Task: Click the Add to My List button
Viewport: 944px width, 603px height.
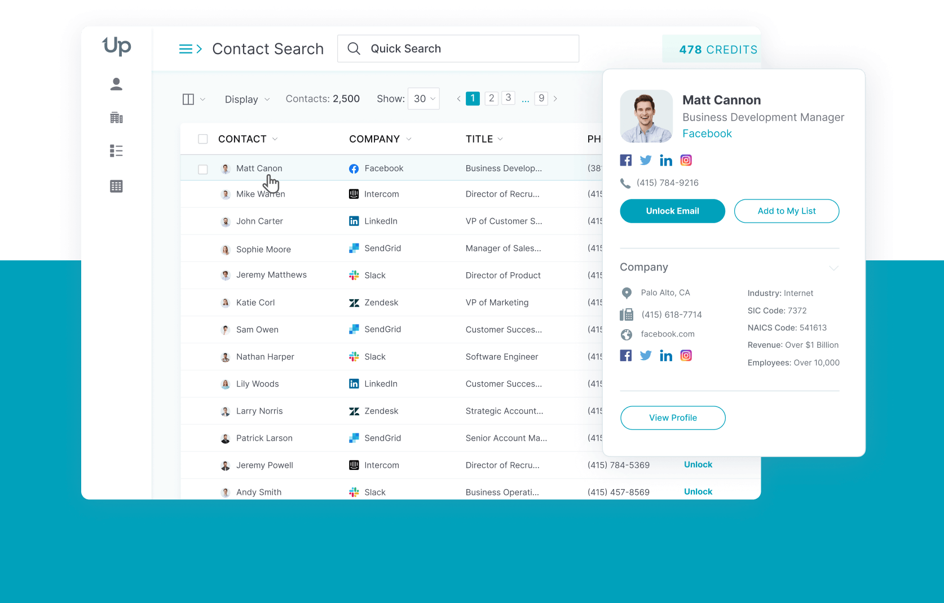Action: coord(786,211)
